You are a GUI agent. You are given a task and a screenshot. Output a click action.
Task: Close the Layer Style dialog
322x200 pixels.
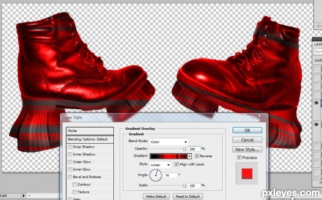[x=259, y=116]
